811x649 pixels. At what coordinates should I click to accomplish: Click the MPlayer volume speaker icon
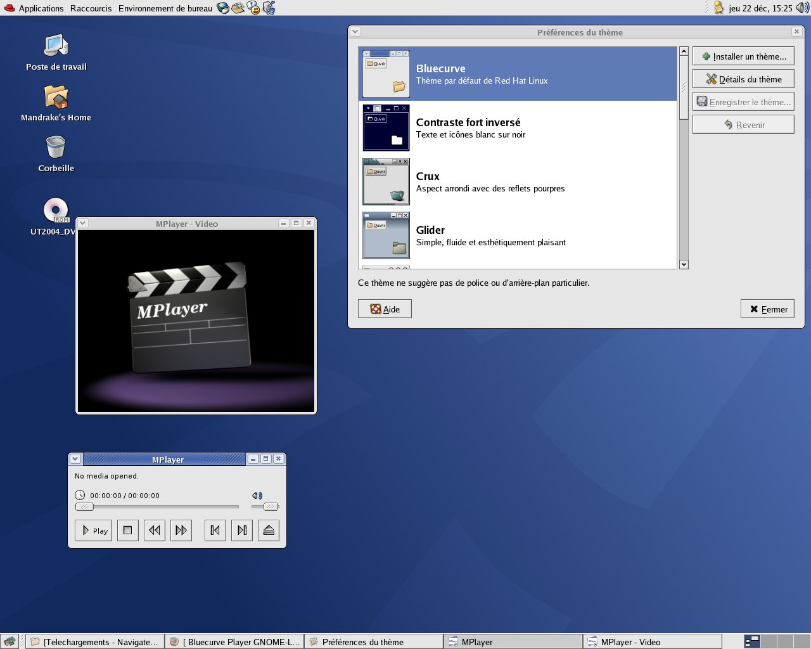point(257,495)
